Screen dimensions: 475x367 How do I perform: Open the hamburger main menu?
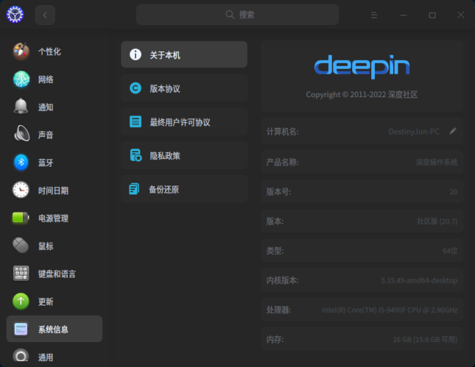coord(374,15)
